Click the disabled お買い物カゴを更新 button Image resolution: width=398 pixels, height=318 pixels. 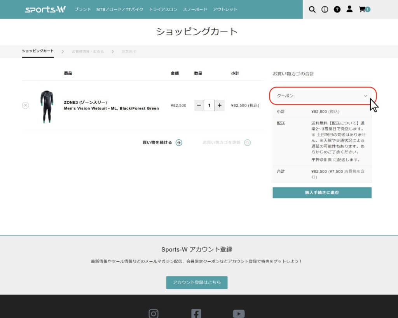point(227,142)
